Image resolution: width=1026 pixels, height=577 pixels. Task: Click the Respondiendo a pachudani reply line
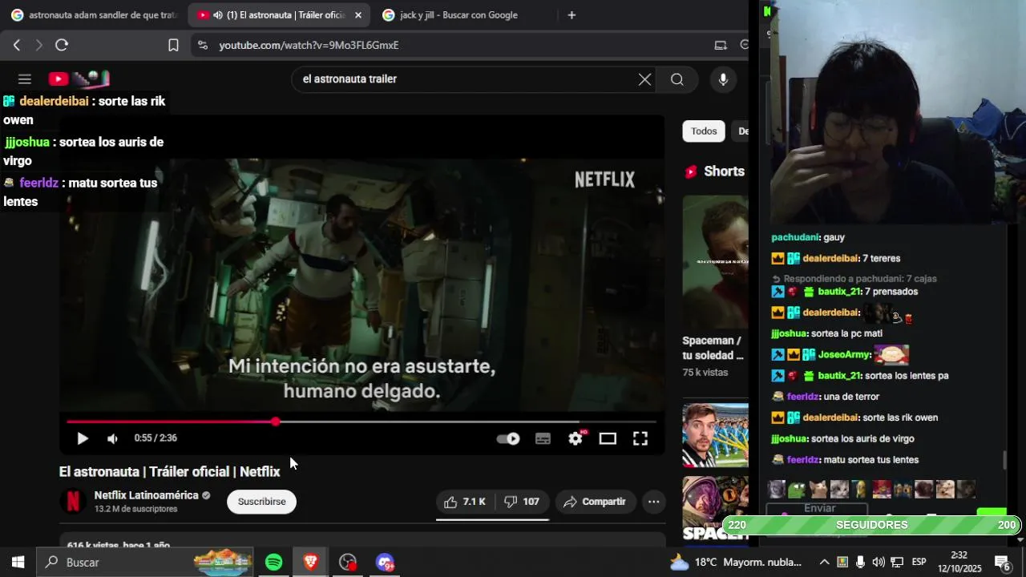(x=854, y=279)
